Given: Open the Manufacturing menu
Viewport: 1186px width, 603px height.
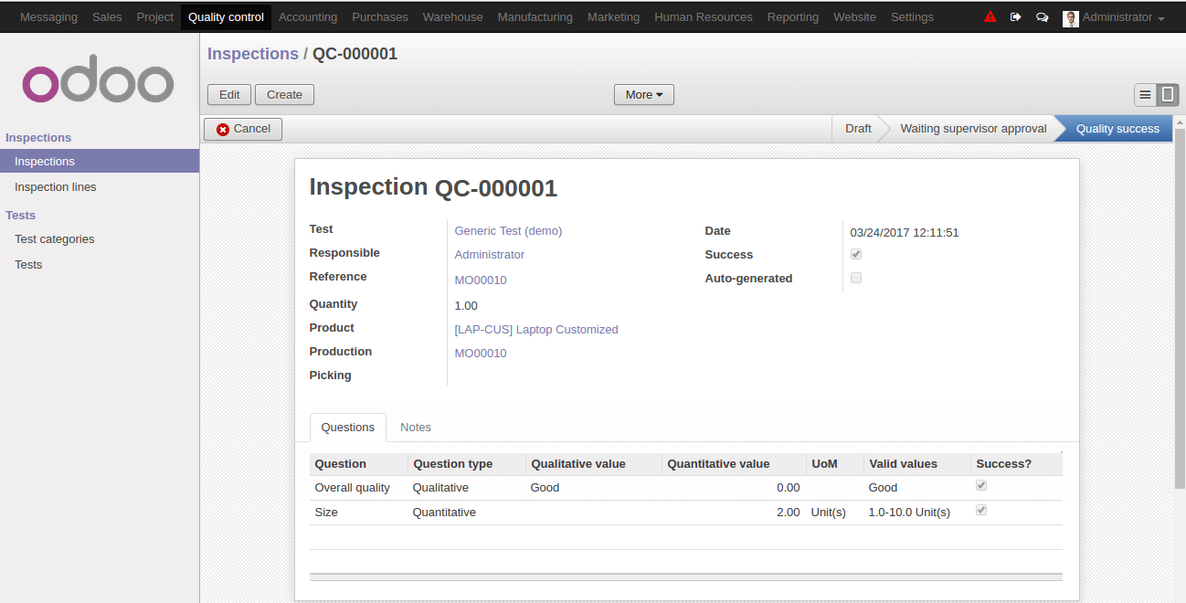Looking at the screenshot, I should pos(535,17).
